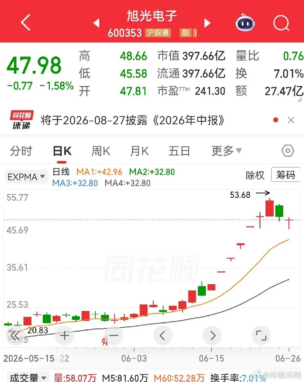Tap the 量:58.07万 volume reading
The image size is (304, 382).
point(75,378)
